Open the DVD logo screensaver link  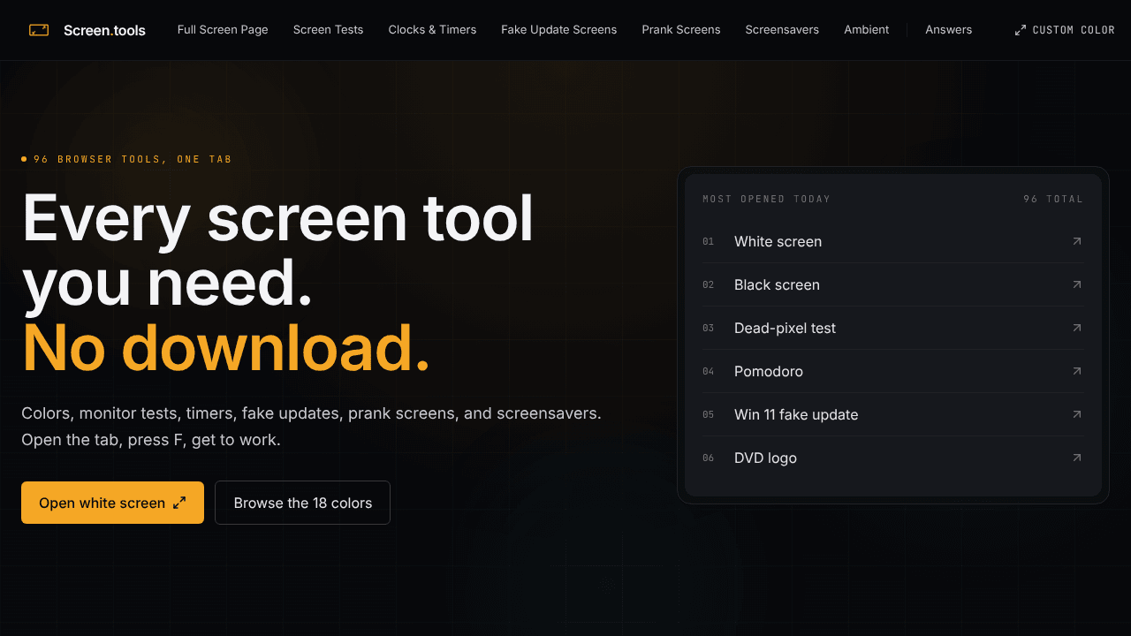892,458
